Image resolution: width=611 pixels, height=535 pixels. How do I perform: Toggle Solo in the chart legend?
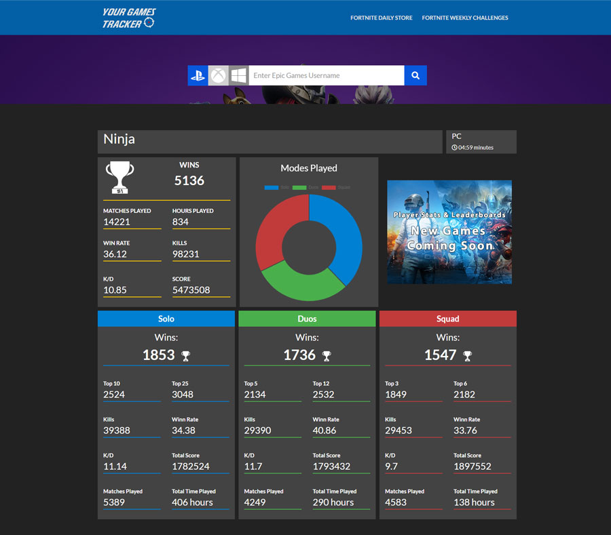point(277,188)
